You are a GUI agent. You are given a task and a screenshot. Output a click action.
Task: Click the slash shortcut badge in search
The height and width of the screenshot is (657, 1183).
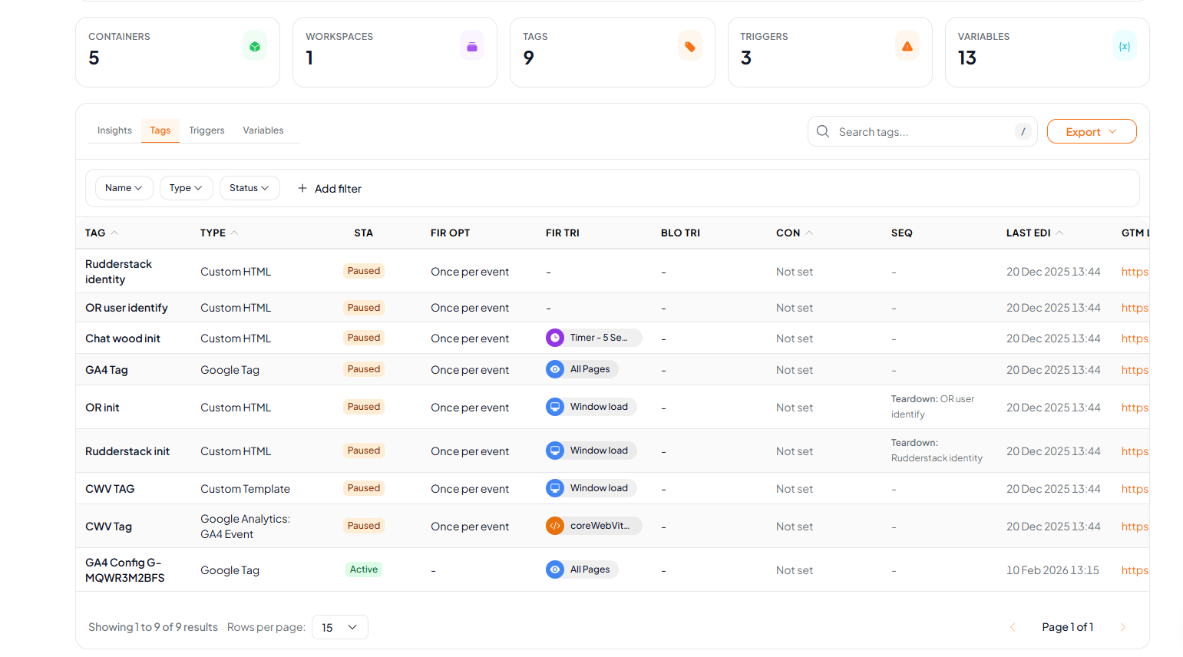click(1023, 131)
